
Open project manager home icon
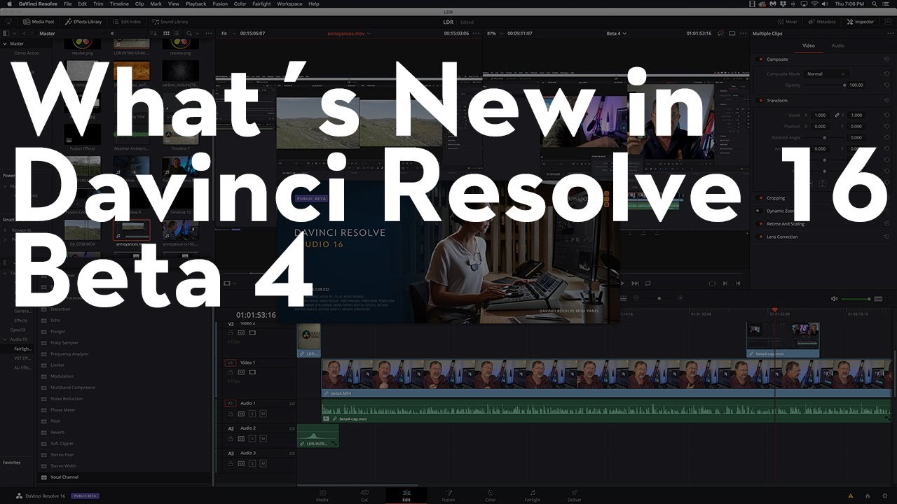coord(867,496)
